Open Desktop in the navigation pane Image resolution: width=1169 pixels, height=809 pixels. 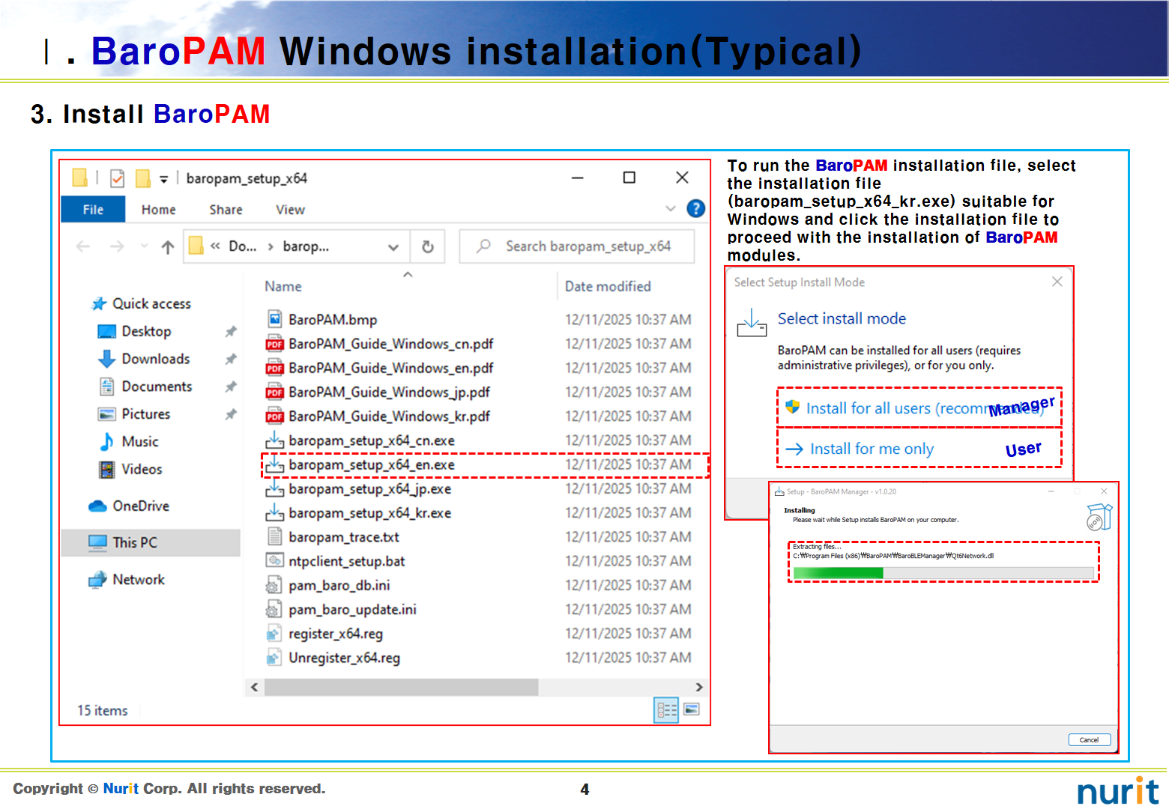(x=135, y=331)
